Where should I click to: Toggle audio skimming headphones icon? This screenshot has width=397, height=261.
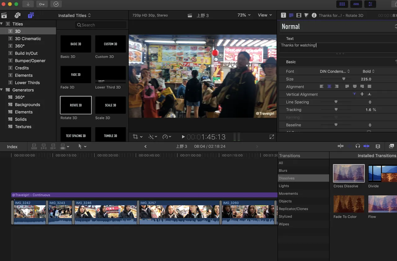[x=358, y=146]
